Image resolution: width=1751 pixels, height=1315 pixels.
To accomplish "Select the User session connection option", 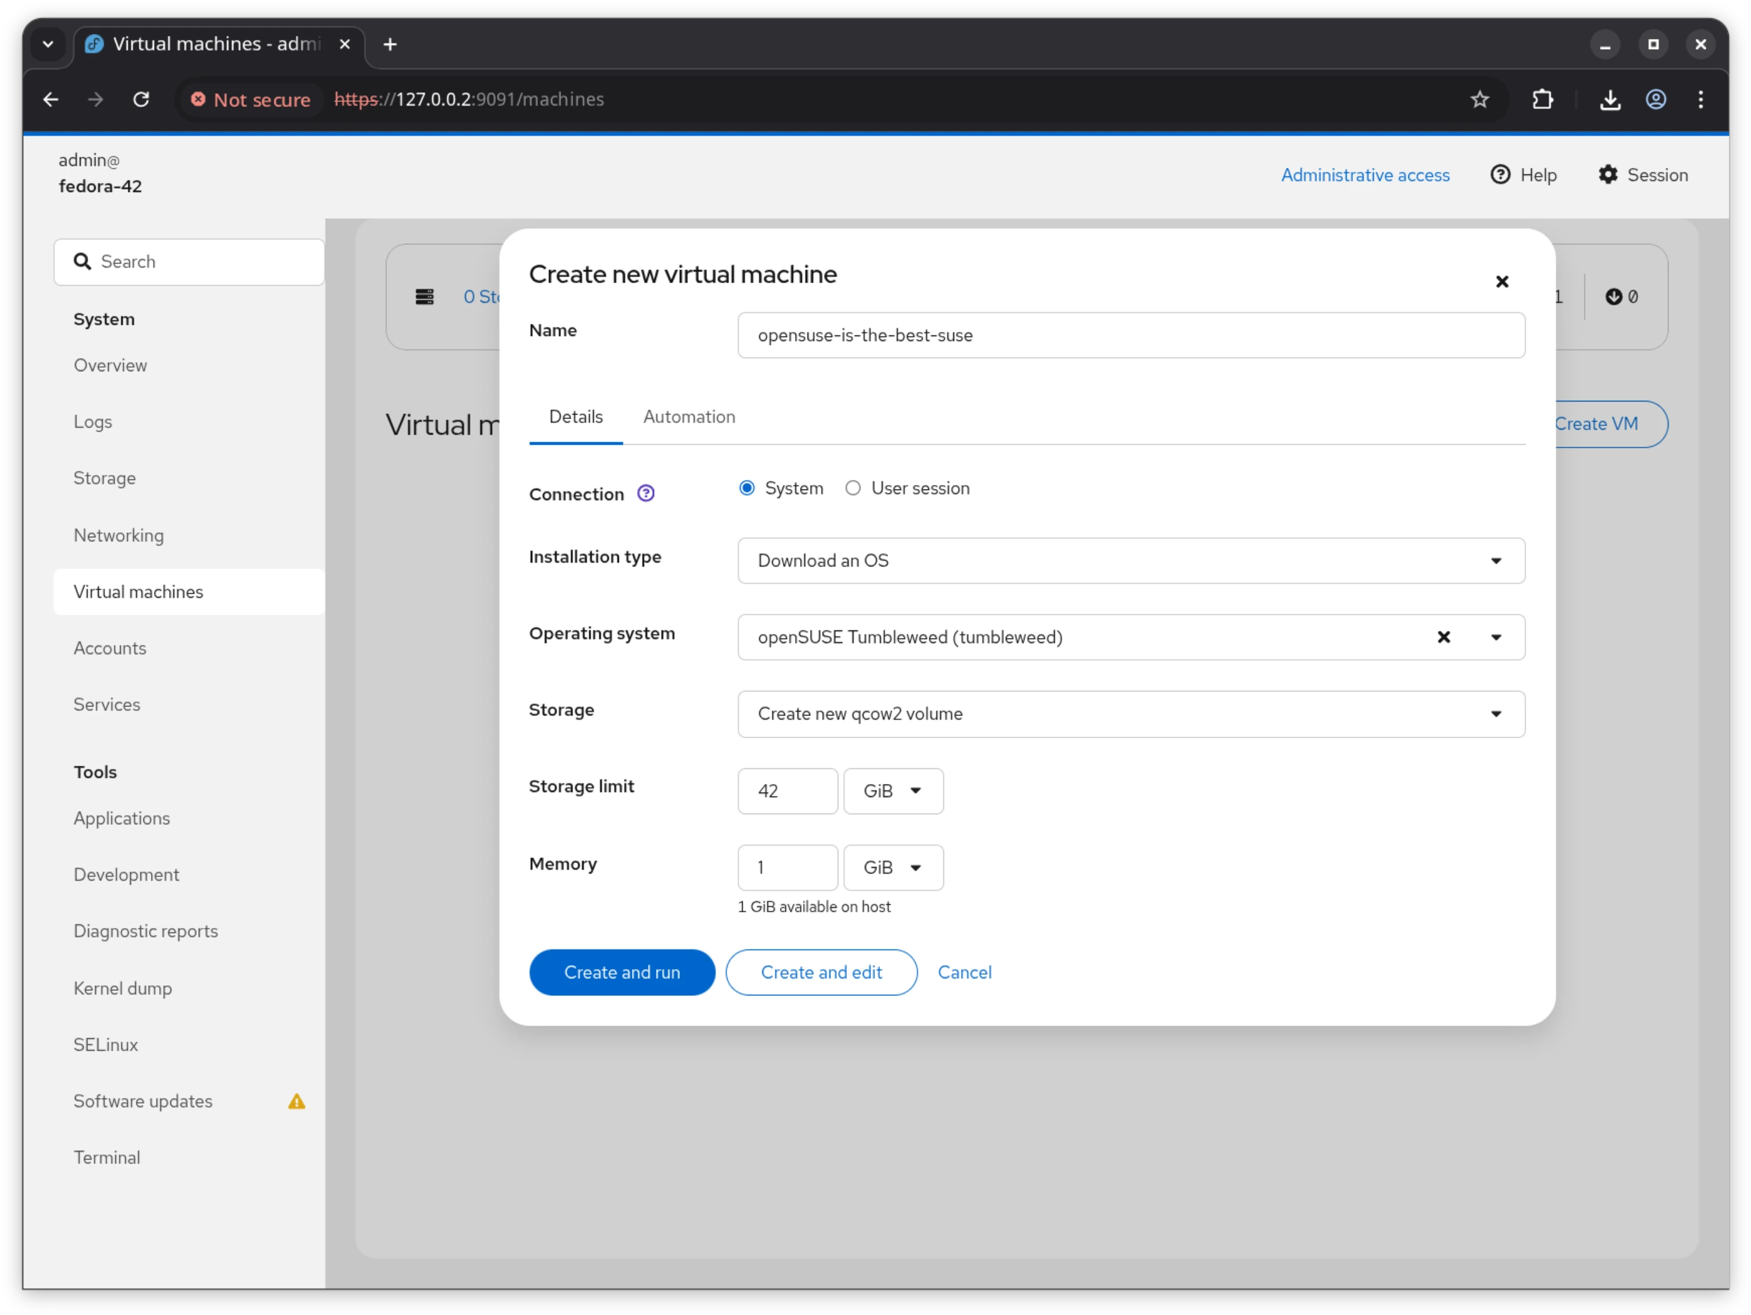I will pos(853,488).
